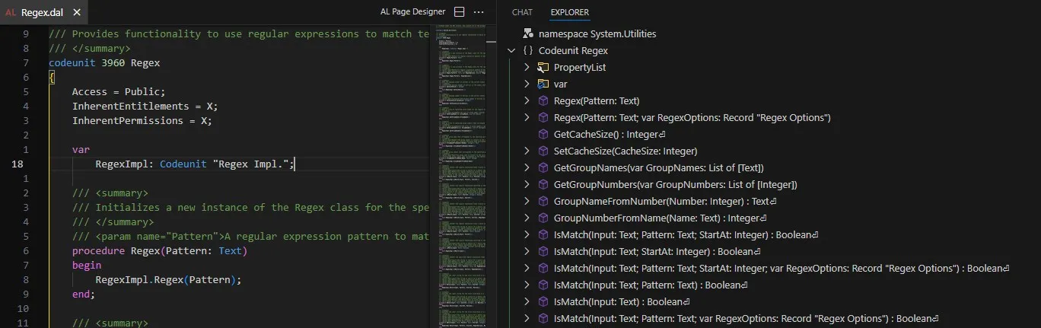1041x328 pixels.
Task: Click the PropertyList icon
Action: [543, 67]
